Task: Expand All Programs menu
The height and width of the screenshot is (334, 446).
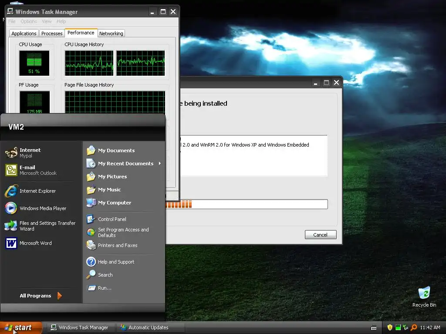Action: pyautogui.click(x=41, y=296)
